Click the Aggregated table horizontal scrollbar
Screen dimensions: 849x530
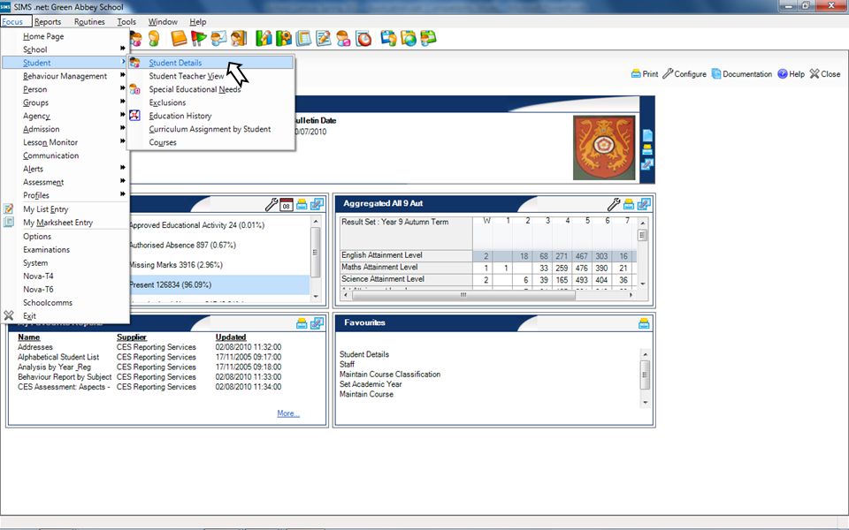[x=486, y=295]
